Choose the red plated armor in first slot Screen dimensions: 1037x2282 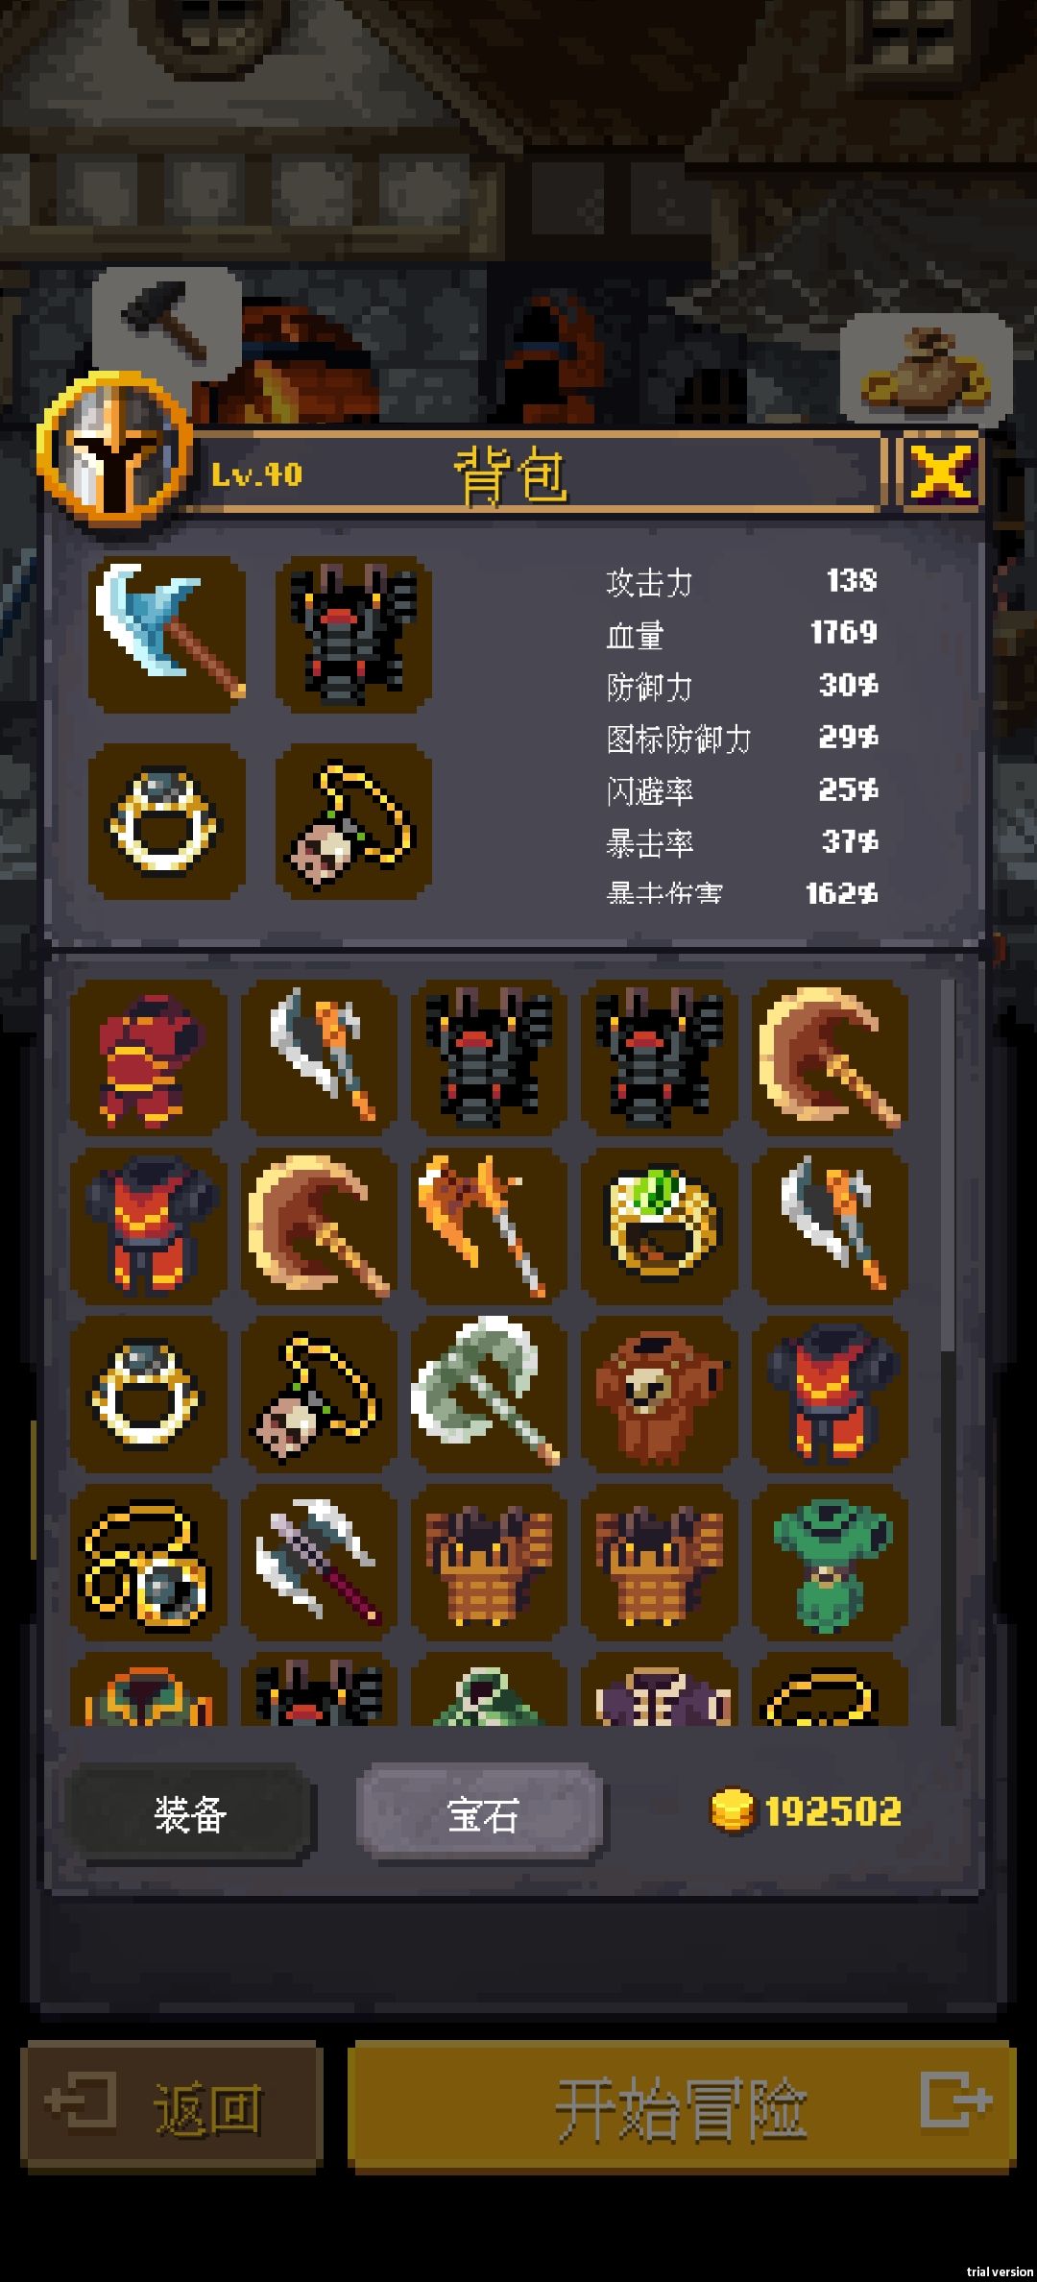point(149,1057)
